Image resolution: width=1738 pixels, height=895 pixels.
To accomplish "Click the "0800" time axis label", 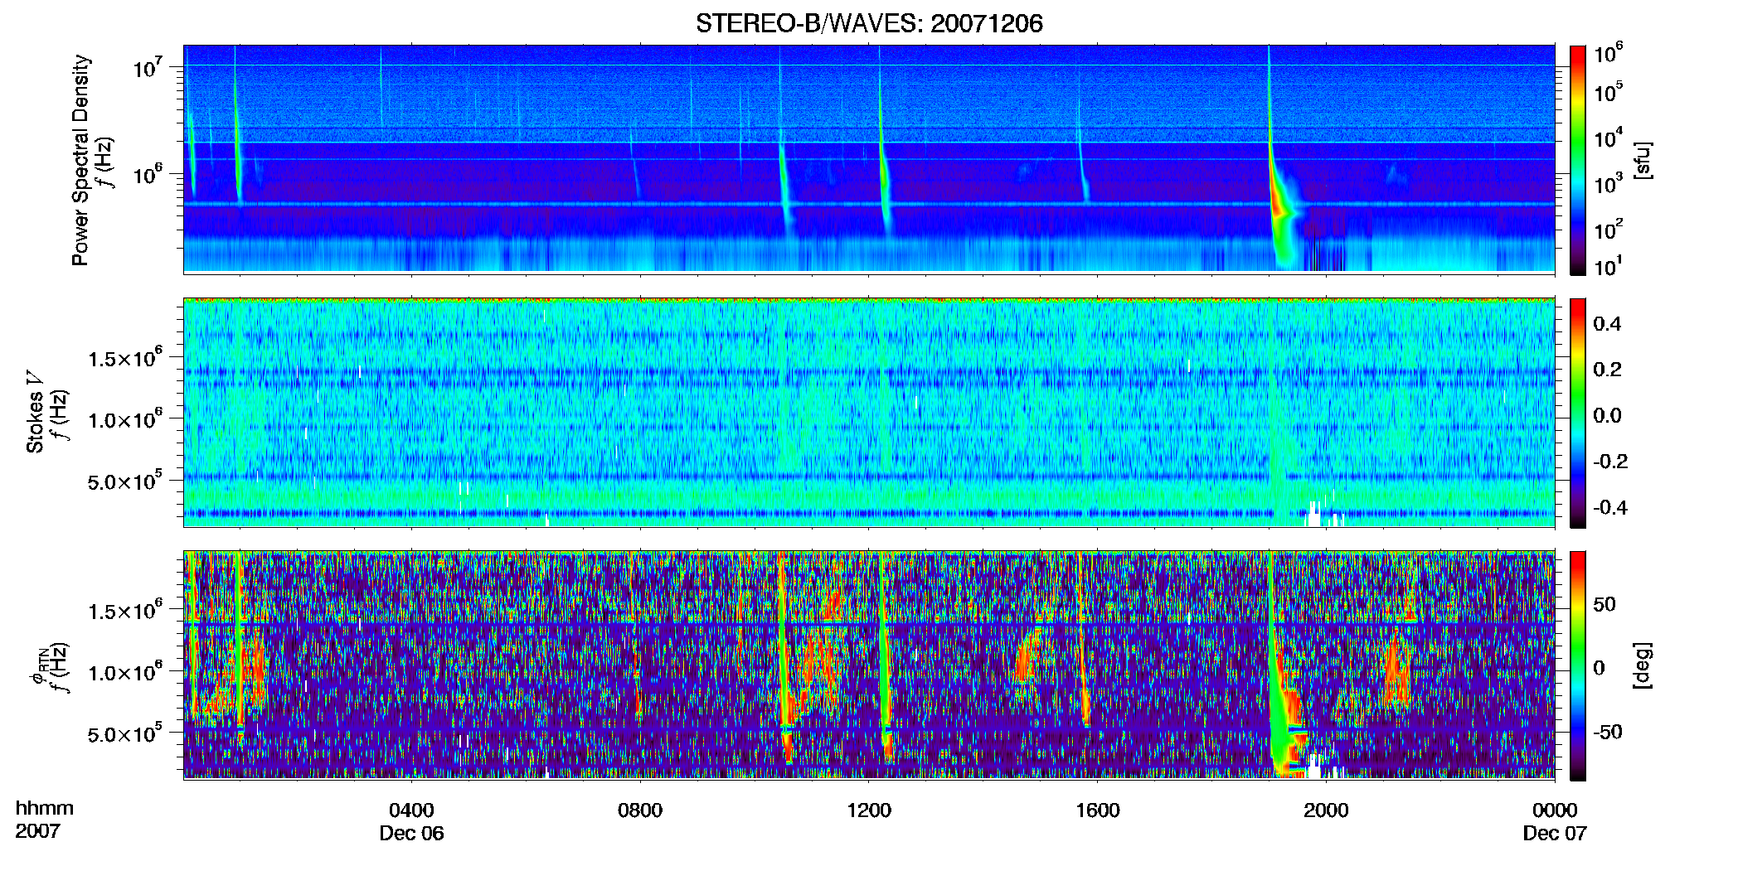I will pos(640,810).
